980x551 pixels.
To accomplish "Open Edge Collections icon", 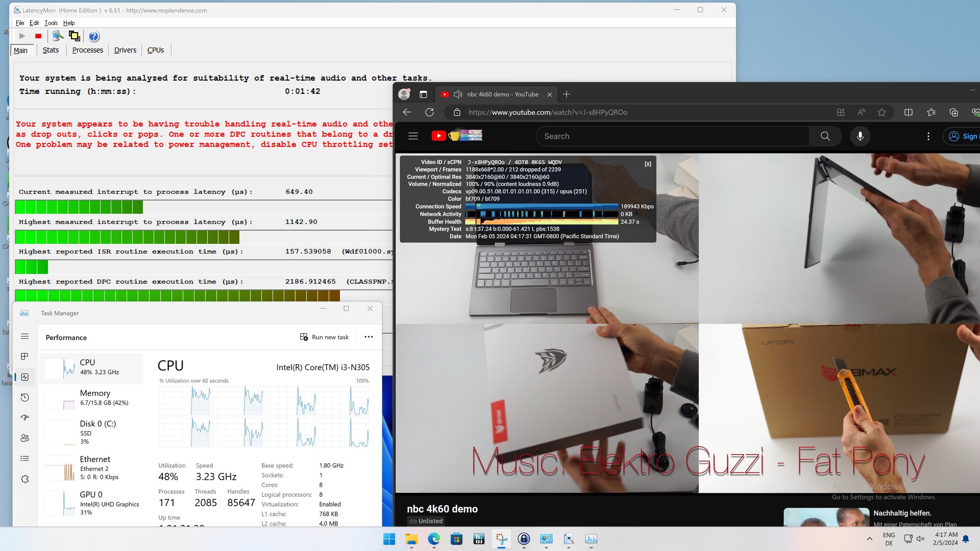I will click(953, 112).
